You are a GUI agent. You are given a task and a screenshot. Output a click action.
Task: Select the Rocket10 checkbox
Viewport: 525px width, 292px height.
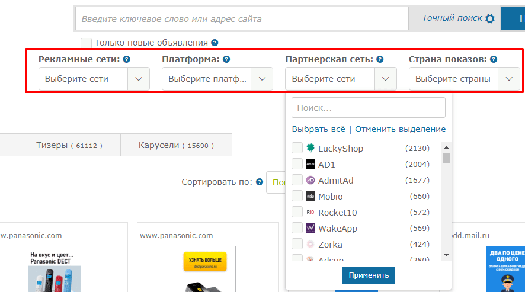[x=297, y=212]
